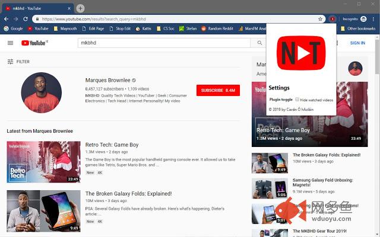Click SIGN IN on YouTube
This screenshot has width=380, height=237.
[357, 43]
